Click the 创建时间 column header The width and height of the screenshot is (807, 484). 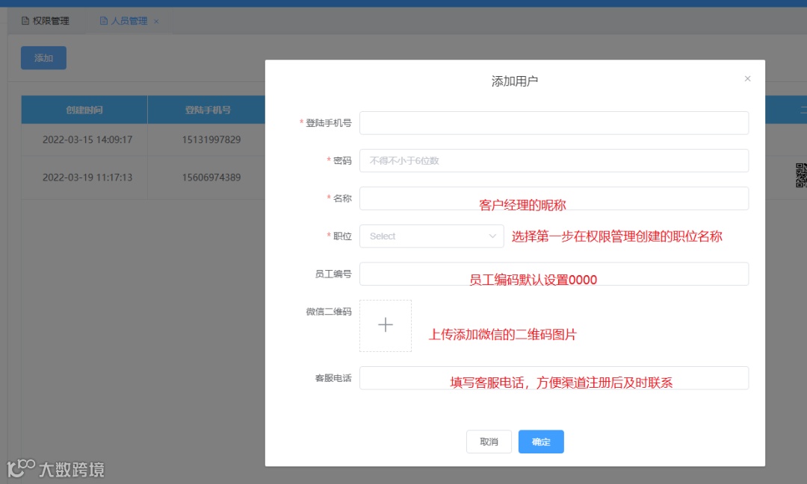[x=84, y=110]
